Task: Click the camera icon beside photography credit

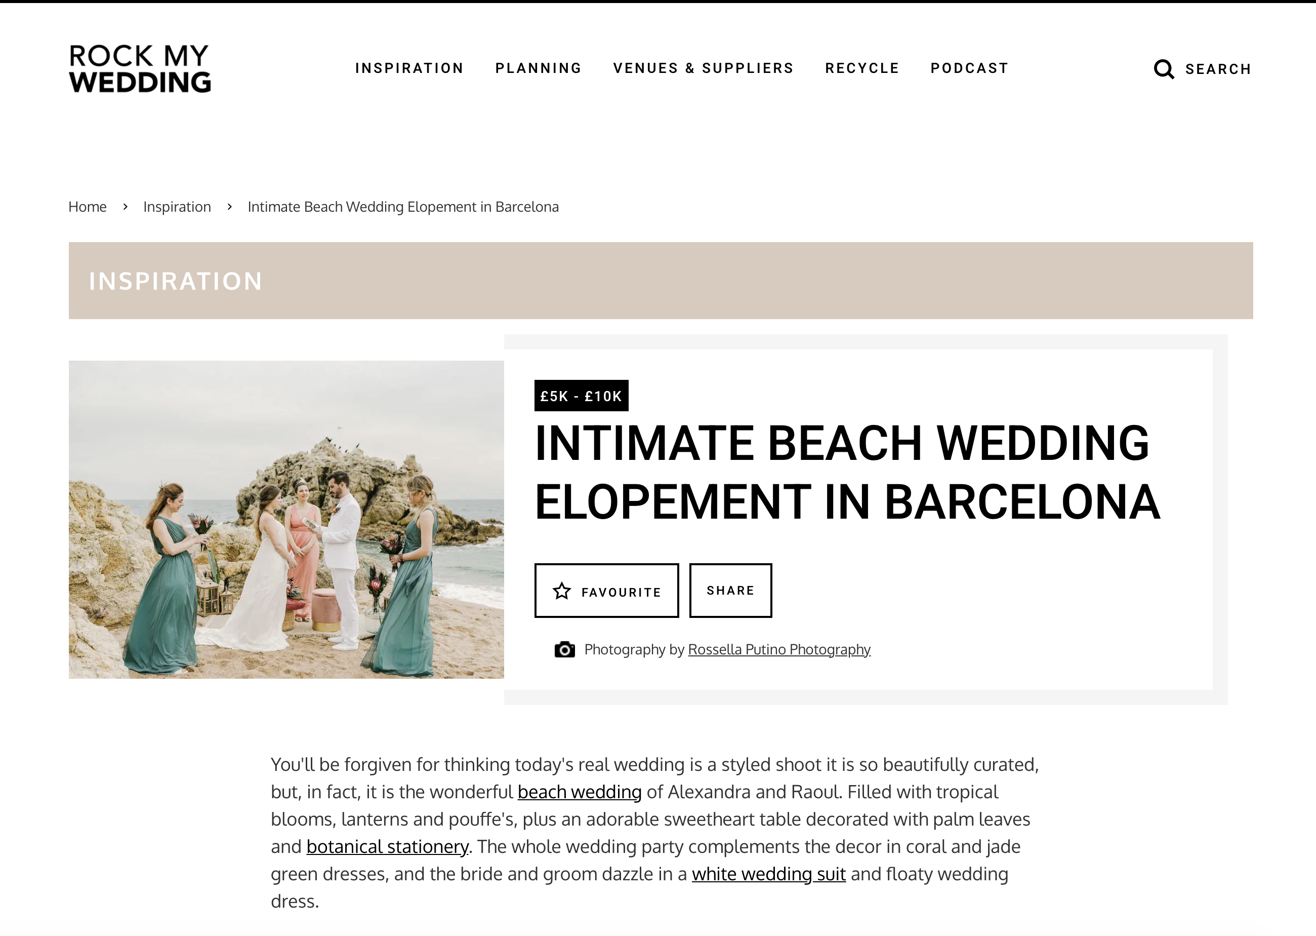Action: [x=564, y=649]
